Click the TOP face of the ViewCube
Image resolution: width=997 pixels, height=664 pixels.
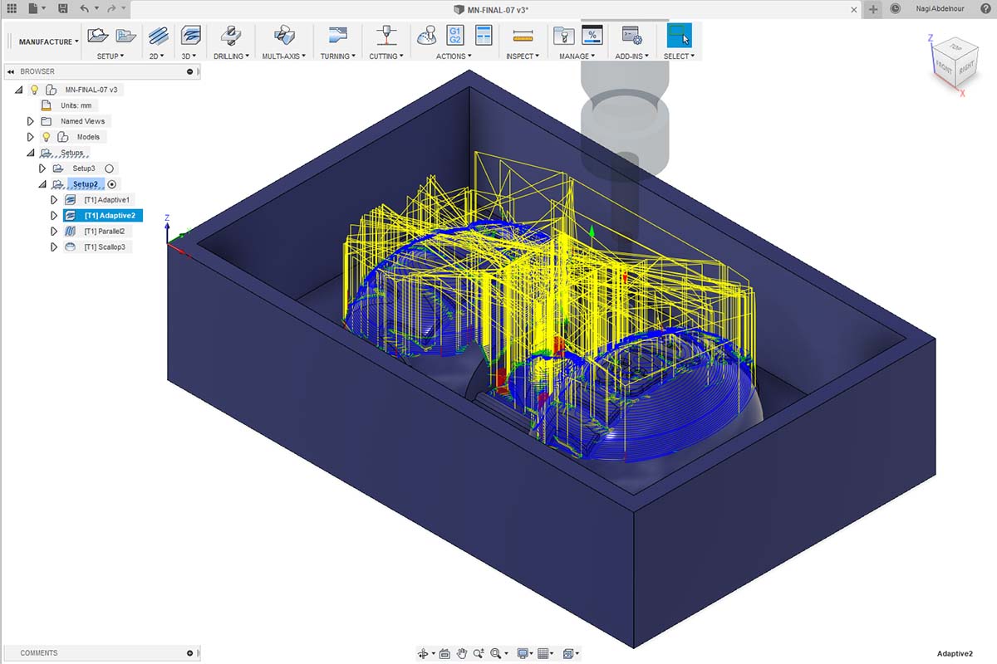pyautogui.click(x=955, y=48)
